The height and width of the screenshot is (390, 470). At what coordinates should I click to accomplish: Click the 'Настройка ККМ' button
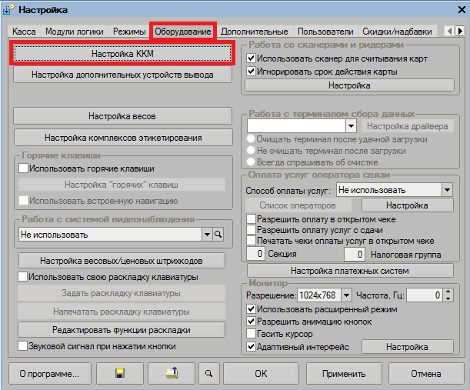coord(123,54)
